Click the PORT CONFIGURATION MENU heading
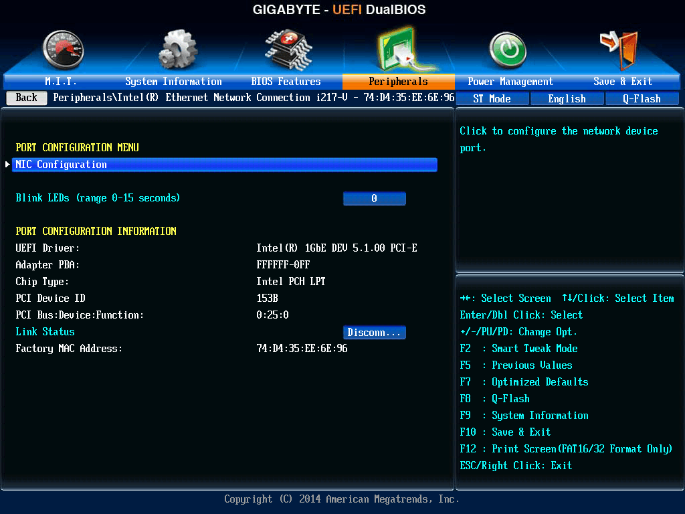Image resolution: width=685 pixels, height=514 pixels. pos(78,148)
